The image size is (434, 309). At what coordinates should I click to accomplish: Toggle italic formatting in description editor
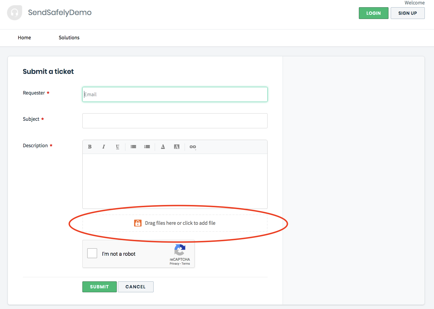tap(104, 147)
